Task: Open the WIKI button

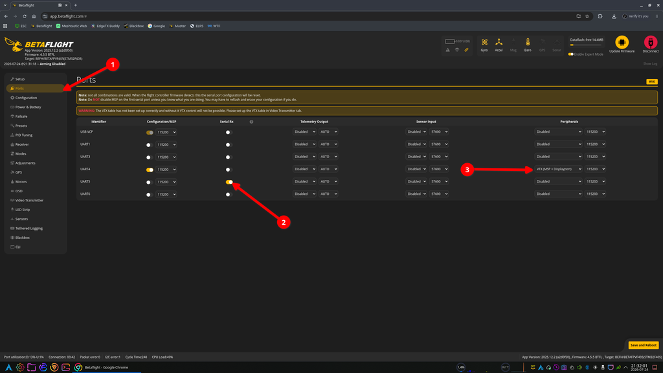Action: [651, 82]
